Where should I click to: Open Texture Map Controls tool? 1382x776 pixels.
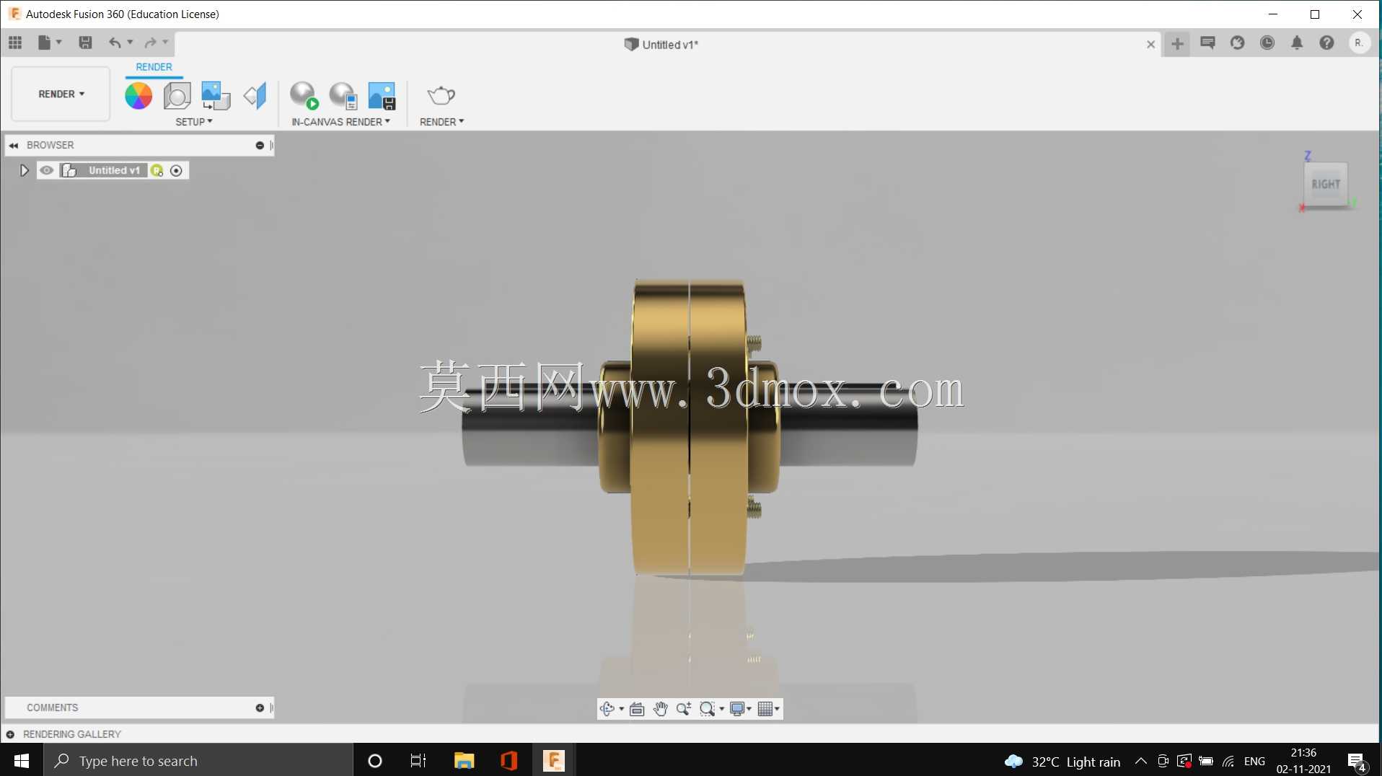click(x=255, y=95)
